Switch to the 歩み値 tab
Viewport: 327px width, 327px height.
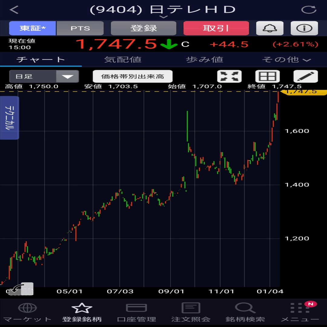click(x=204, y=60)
